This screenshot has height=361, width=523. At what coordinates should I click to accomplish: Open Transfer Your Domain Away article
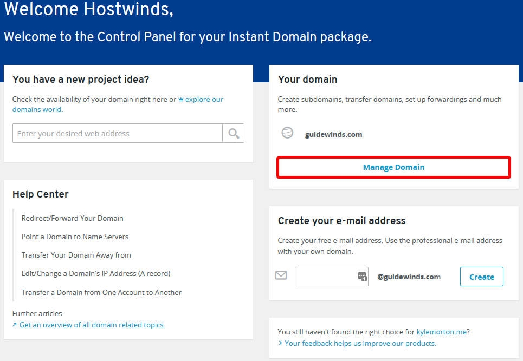point(76,255)
